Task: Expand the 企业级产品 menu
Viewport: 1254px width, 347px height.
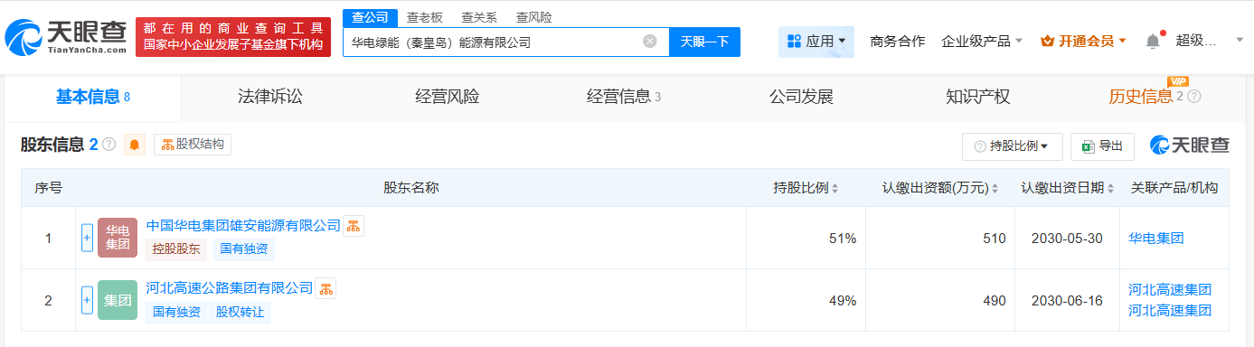Action: 982,41
